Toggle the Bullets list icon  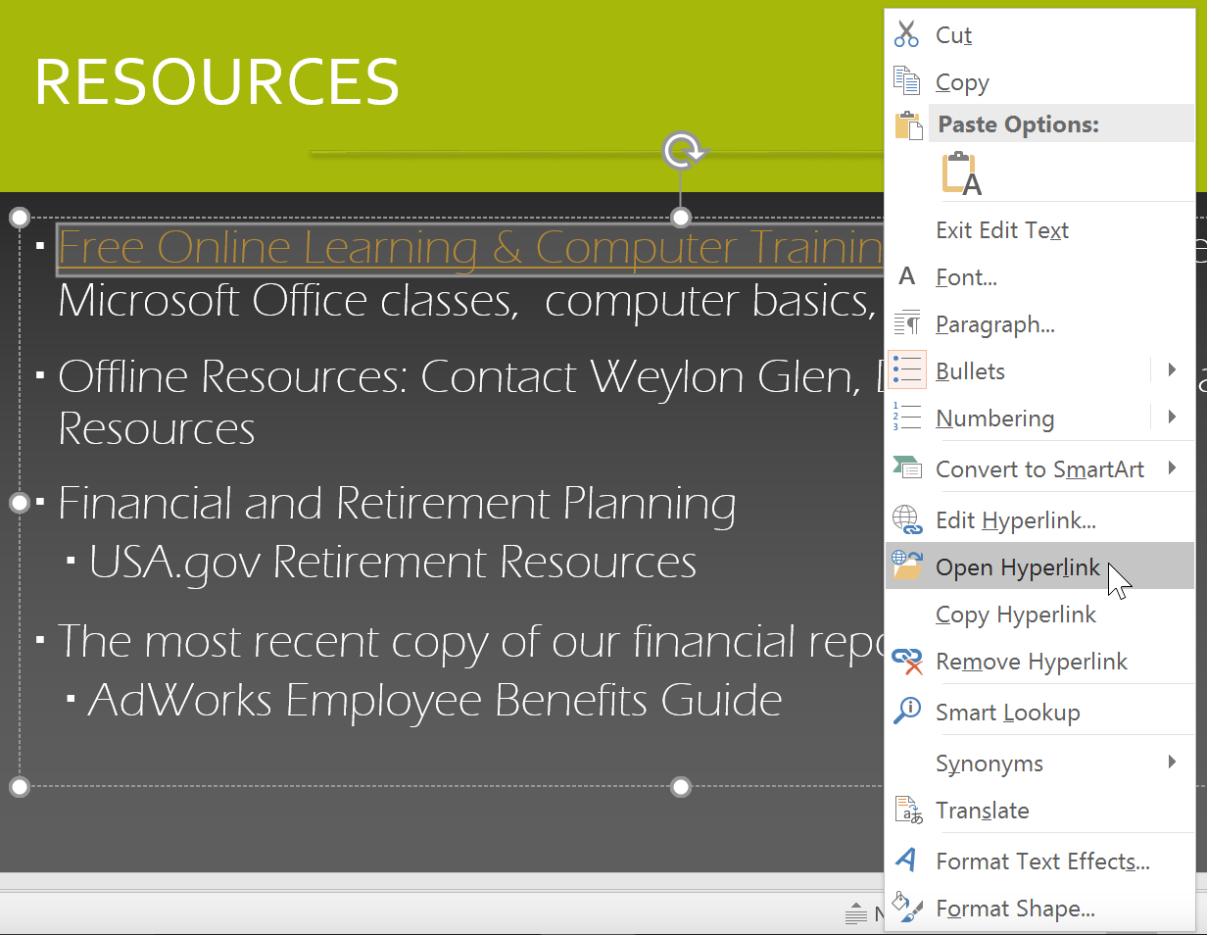coord(907,371)
